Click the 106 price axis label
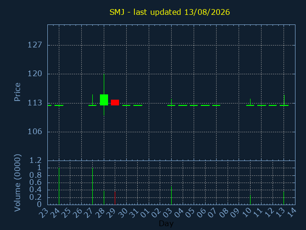 [35, 132]
